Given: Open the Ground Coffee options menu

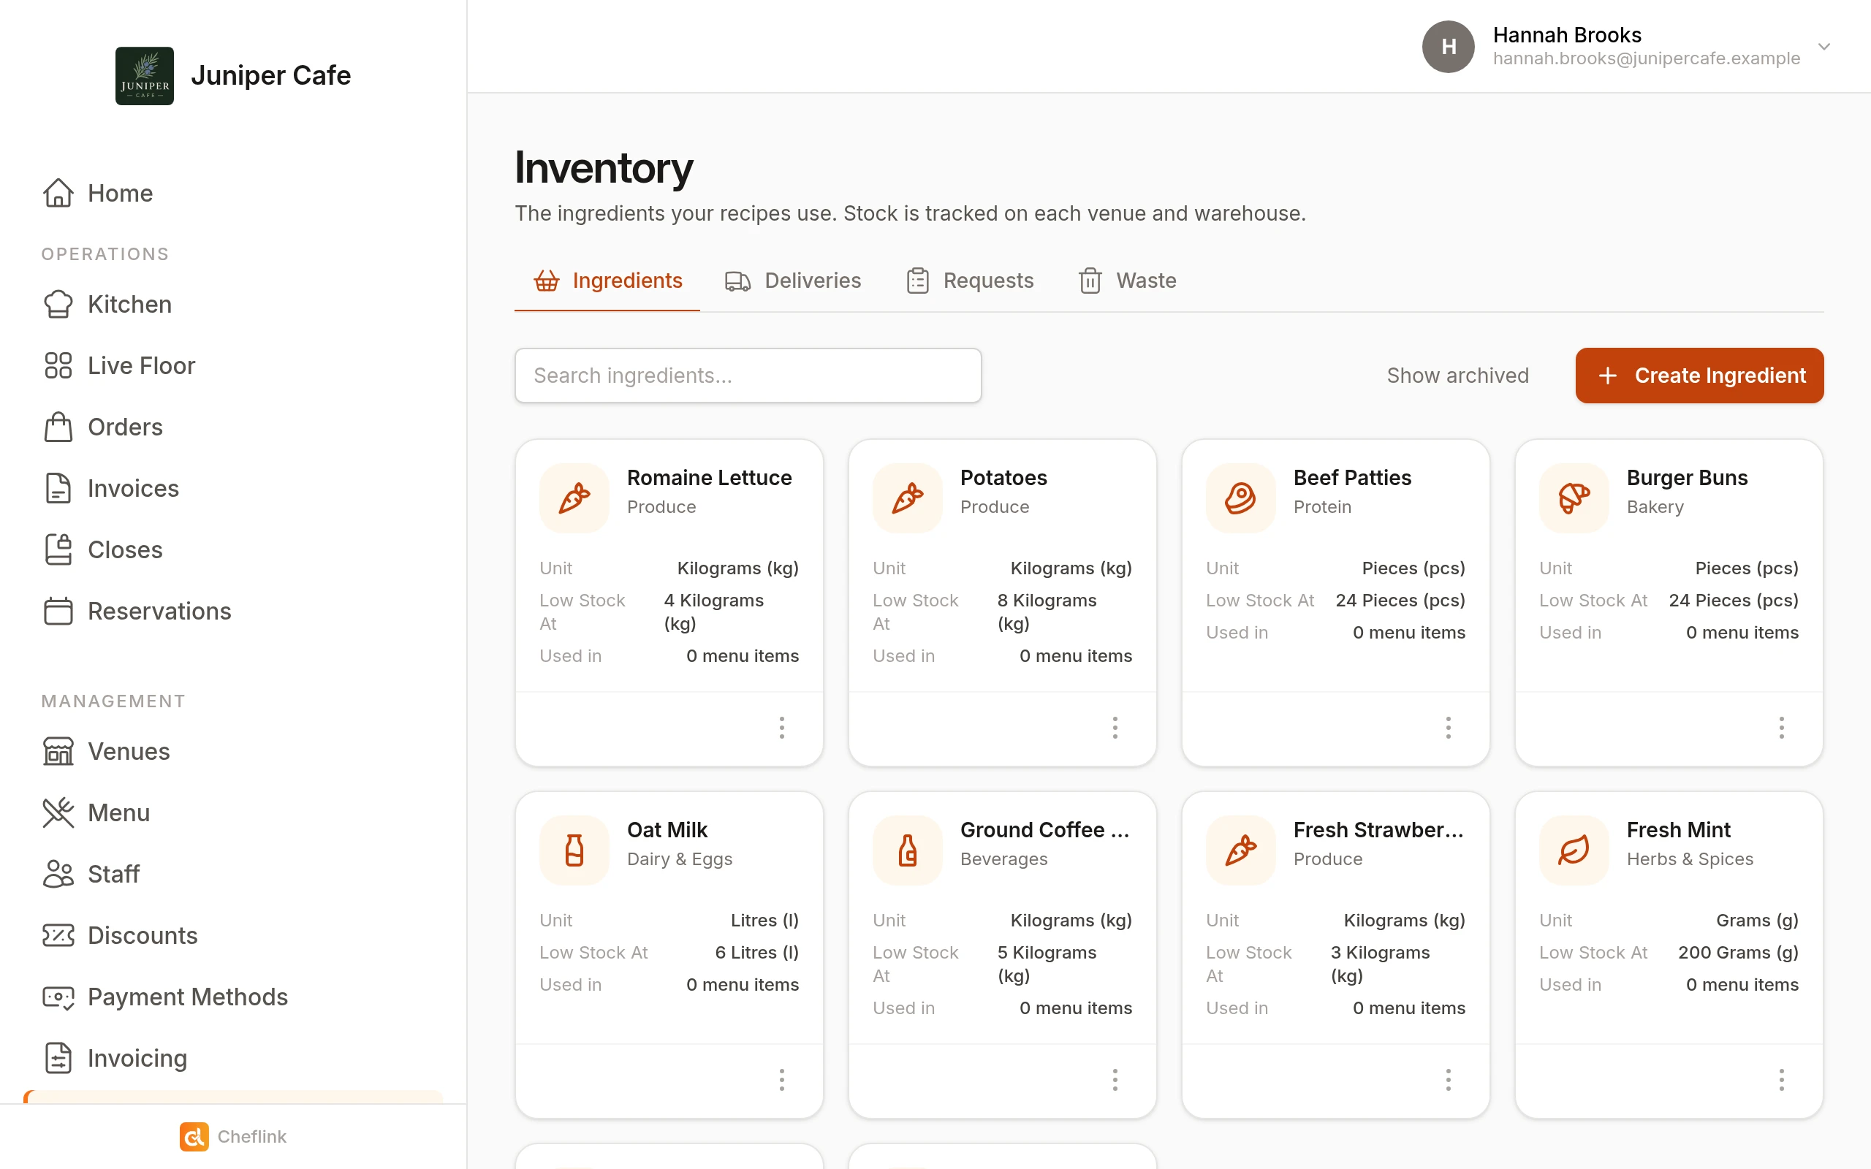Looking at the screenshot, I should (x=1115, y=1079).
